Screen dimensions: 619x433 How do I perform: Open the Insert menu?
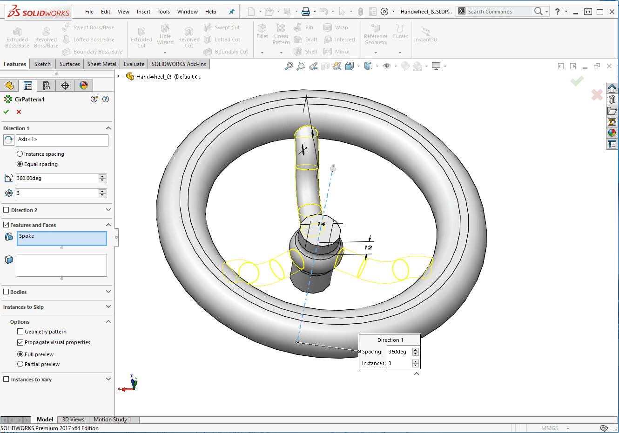143,12
